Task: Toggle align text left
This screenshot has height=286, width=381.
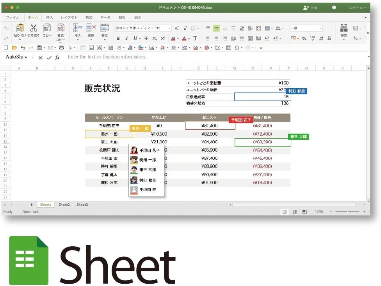Action: coord(208,38)
